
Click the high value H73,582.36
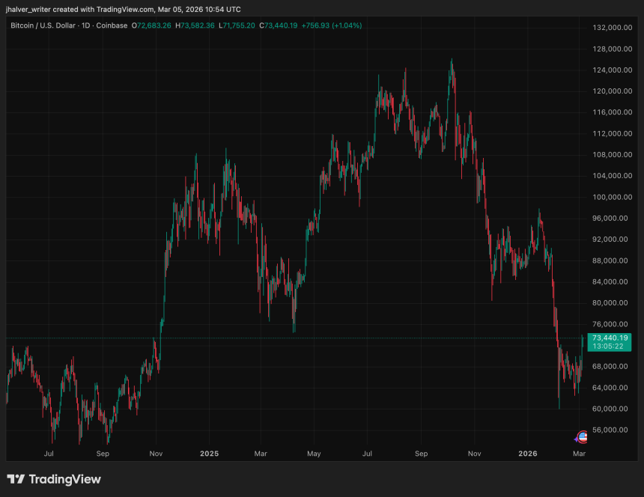click(x=193, y=25)
